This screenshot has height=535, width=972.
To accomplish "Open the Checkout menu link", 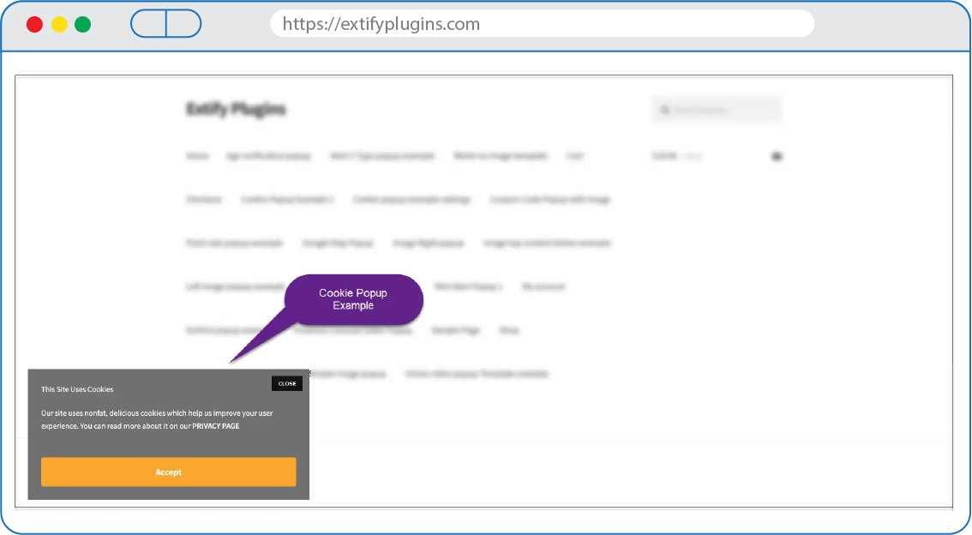I will pyautogui.click(x=204, y=199).
